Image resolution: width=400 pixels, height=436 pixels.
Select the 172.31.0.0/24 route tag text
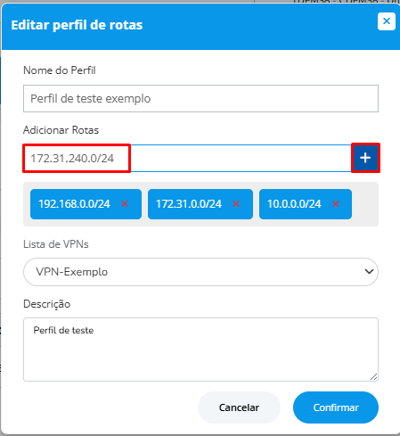tap(189, 204)
